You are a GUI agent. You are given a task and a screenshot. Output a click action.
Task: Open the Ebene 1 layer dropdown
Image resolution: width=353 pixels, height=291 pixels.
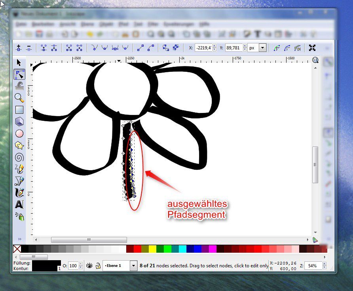tap(134, 265)
